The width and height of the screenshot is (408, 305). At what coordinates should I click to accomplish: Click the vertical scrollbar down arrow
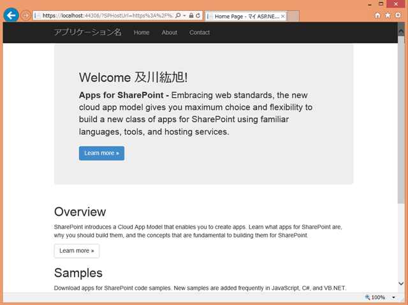click(x=402, y=283)
